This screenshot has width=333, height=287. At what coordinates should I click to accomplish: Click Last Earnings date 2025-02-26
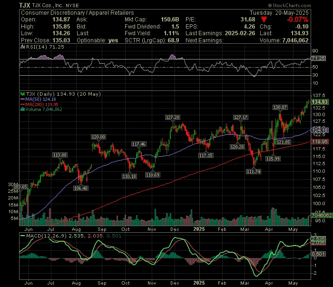tap(240, 33)
